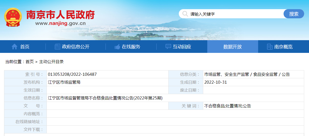The image size is (309, 136).
Task: Click the house icon beside 首页
Action: (x=14, y=47)
